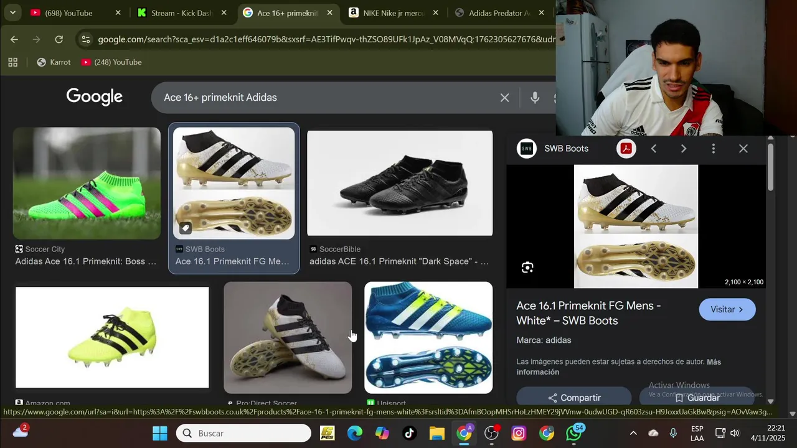Open the Más información copyright link
The height and width of the screenshot is (448, 797).
[x=618, y=366]
